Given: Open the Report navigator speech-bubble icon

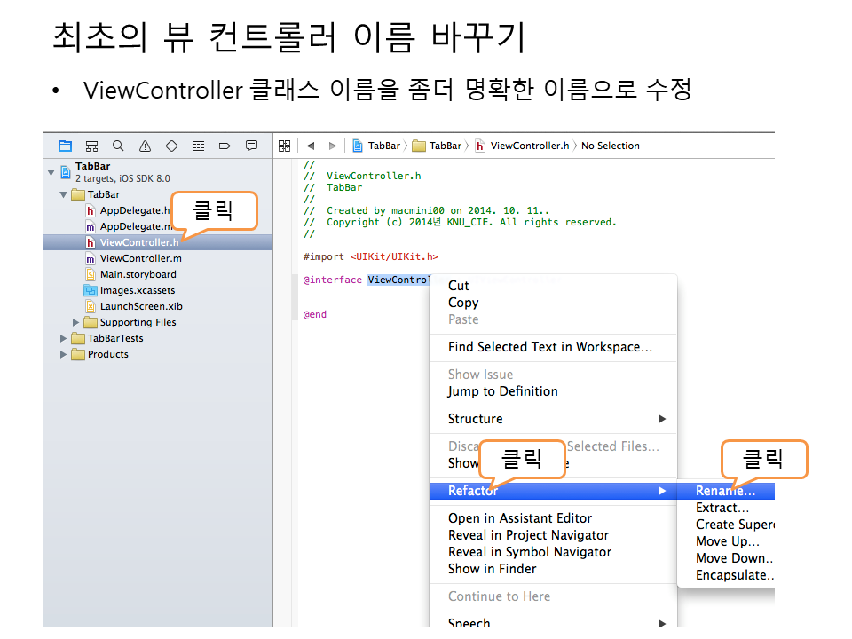Looking at the screenshot, I should pyautogui.click(x=251, y=146).
